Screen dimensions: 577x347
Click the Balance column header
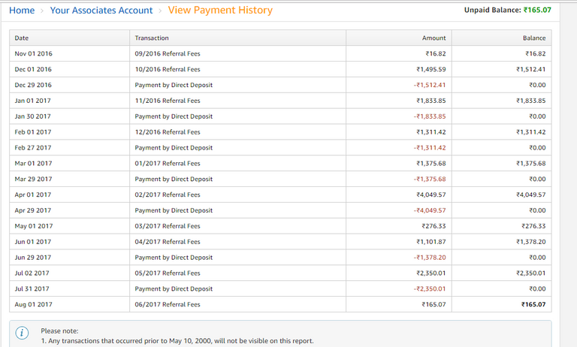(x=534, y=38)
